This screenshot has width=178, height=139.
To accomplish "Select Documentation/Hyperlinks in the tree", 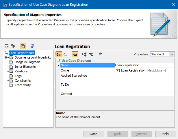I will coord(33,57).
